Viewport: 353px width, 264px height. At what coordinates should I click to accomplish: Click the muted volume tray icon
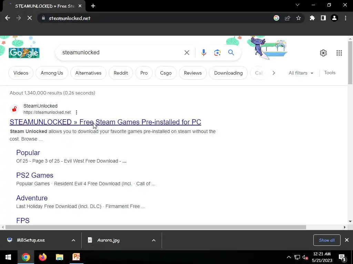pyautogui.click(x=305, y=257)
